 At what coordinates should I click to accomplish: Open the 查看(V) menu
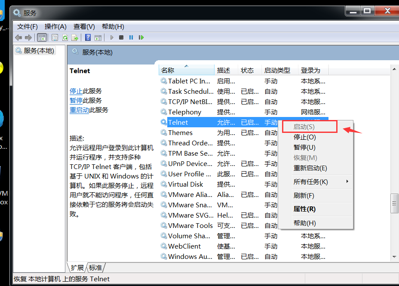click(x=83, y=26)
